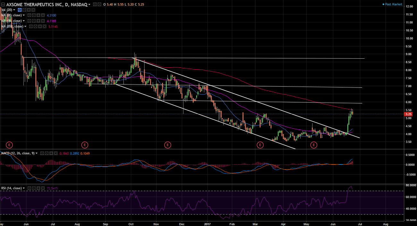This screenshot has height=226, width=417.
Task: Click plus icon next to MA (50, close)
Action: 38,21
